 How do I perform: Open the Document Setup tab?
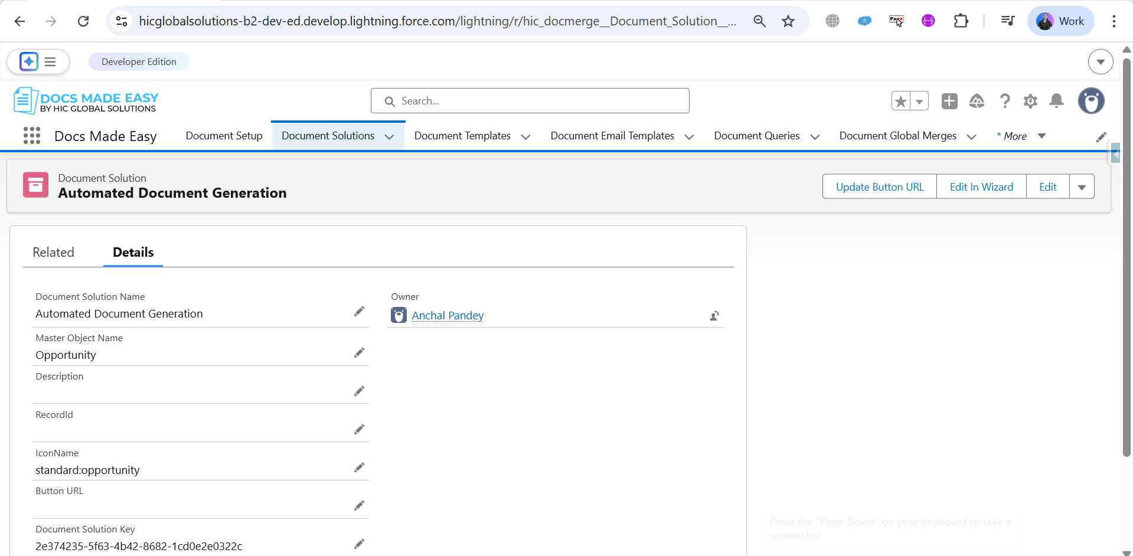point(224,136)
